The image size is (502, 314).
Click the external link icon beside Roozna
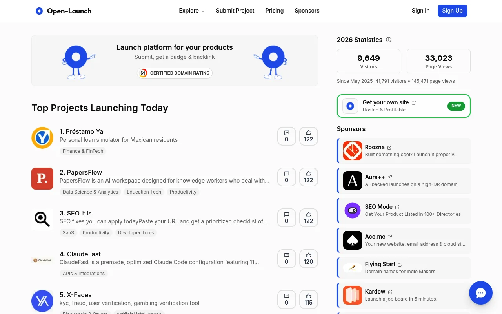click(389, 148)
